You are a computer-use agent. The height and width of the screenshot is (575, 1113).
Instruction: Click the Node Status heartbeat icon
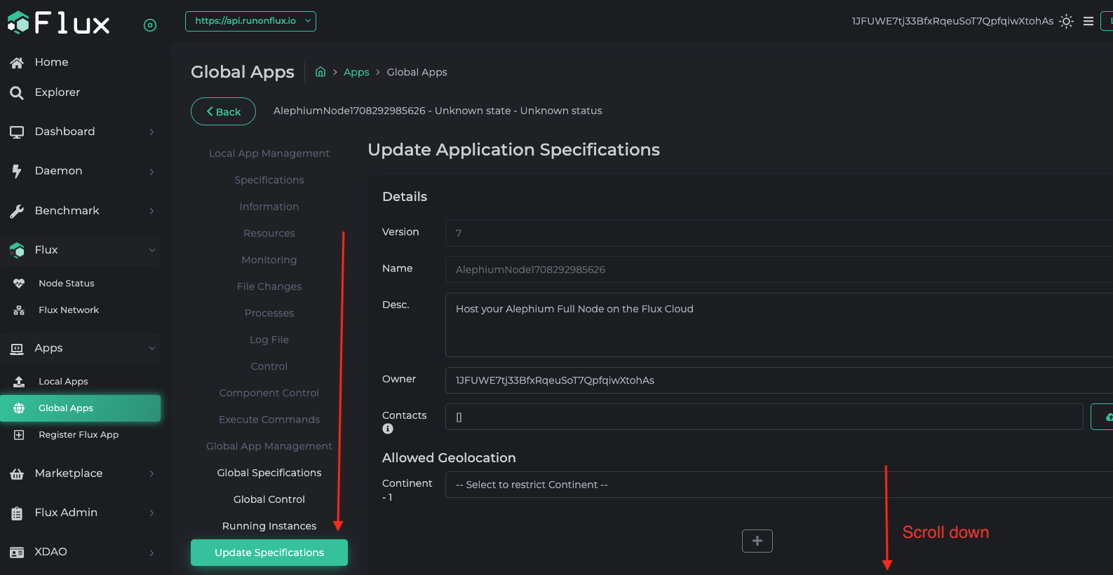coord(19,284)
